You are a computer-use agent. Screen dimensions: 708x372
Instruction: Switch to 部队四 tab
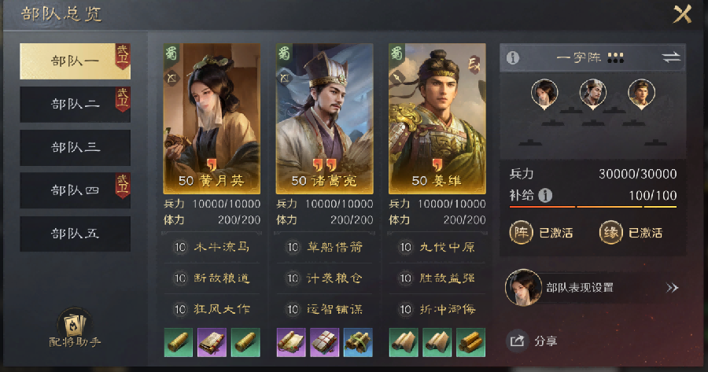pos(75,190)
